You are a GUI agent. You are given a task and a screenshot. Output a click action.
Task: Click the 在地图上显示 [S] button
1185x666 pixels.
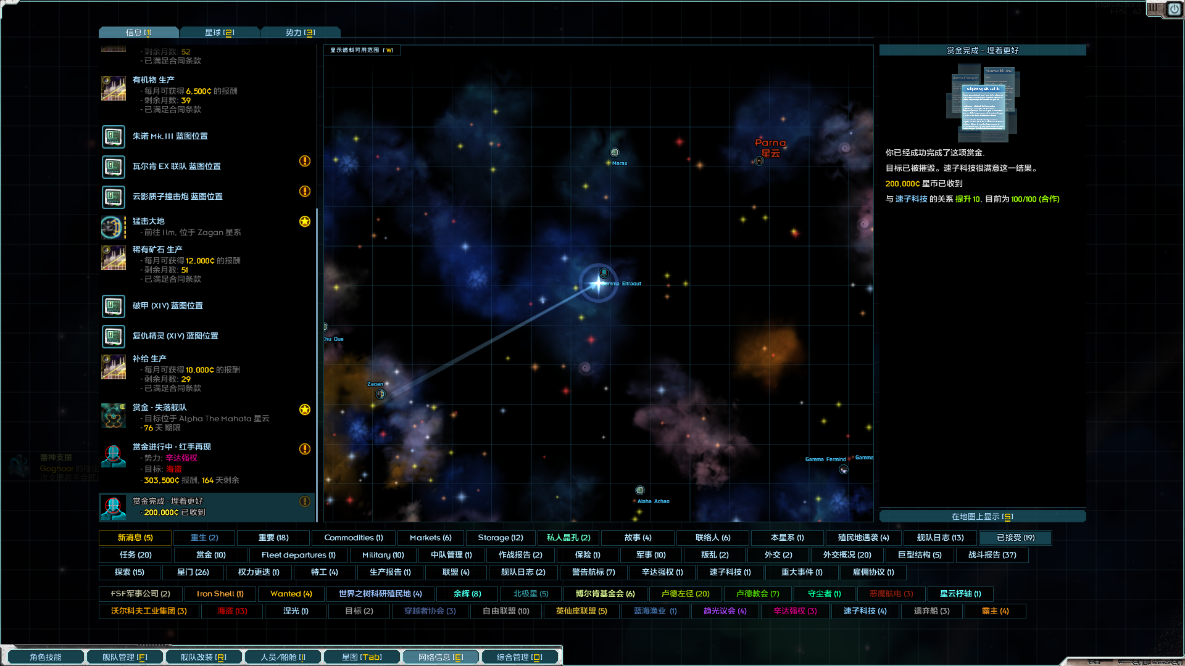click(982, 517)
